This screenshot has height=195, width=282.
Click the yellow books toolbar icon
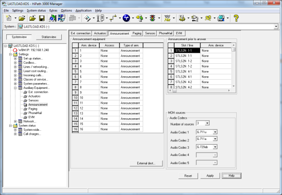pos(208,18)
